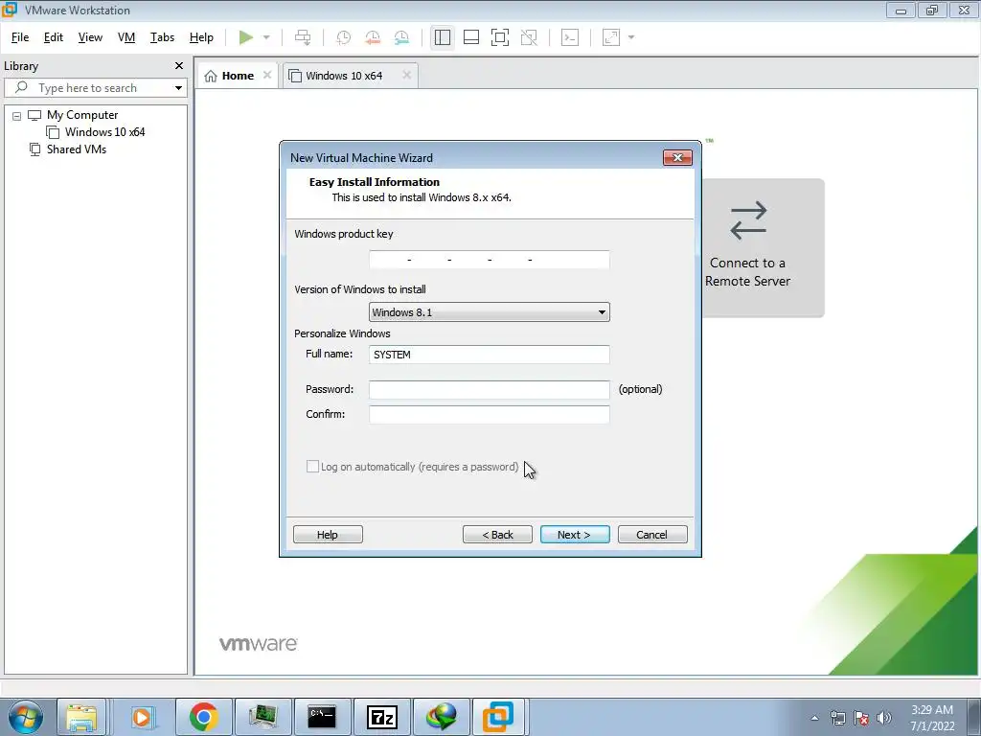Open the Snapshot Manager icon

coord(401,37)
